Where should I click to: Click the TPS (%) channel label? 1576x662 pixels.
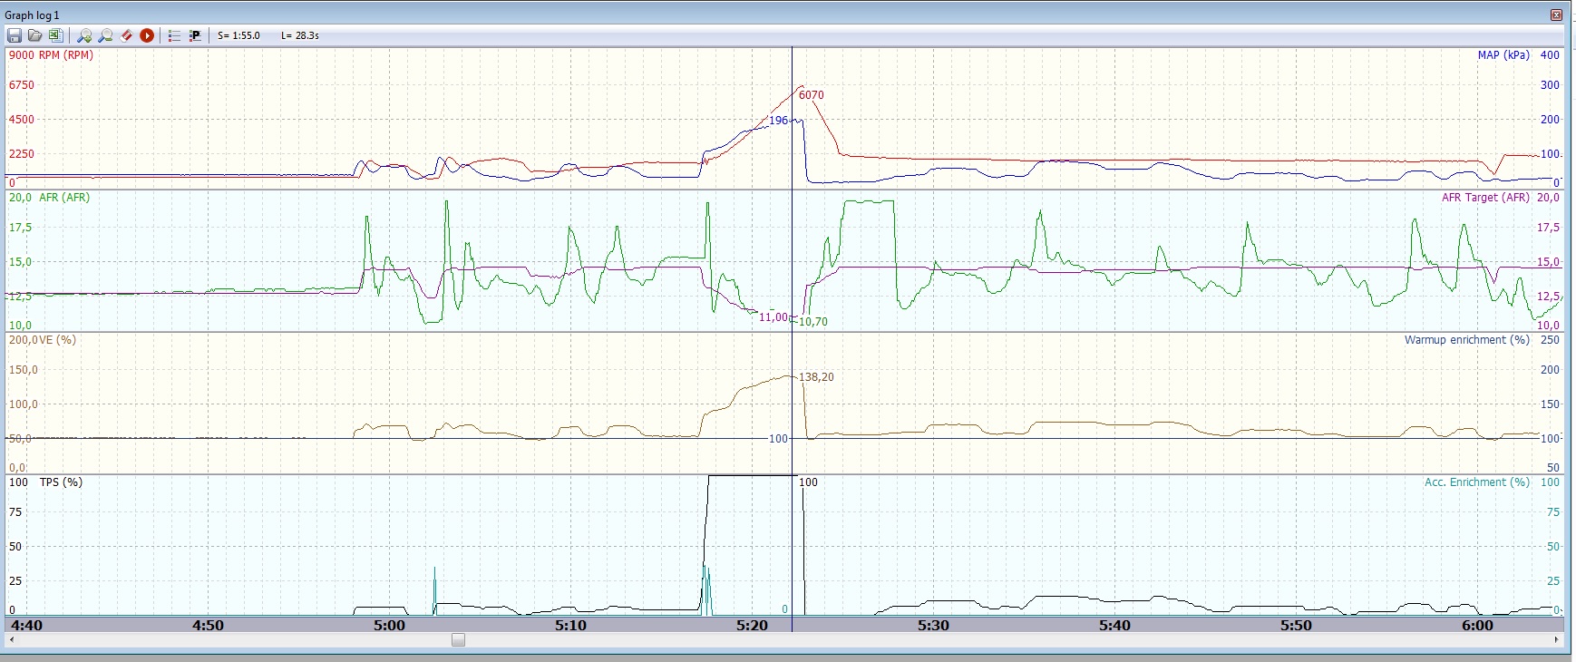pos(61,482)
